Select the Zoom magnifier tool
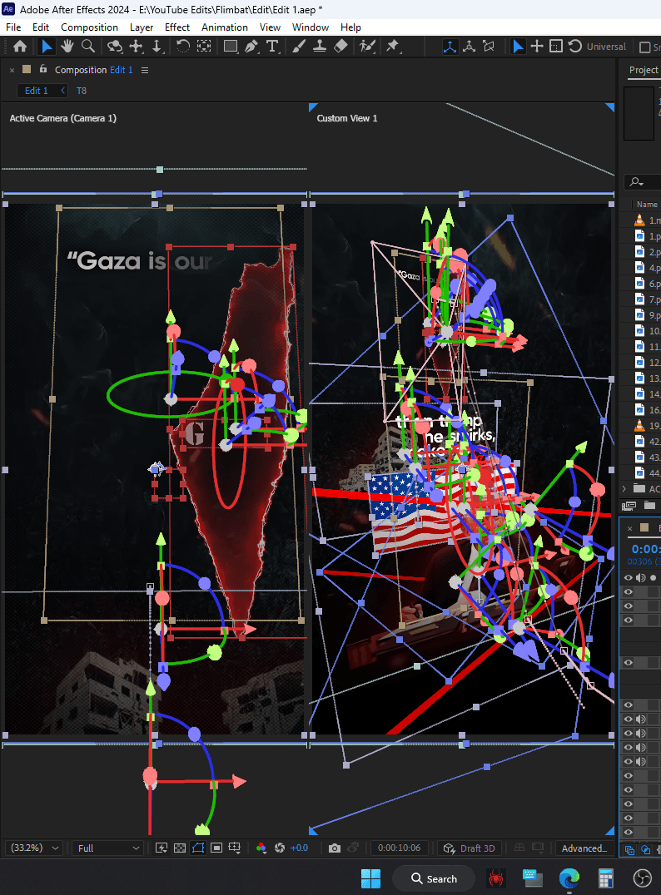 tap(88, 47)
